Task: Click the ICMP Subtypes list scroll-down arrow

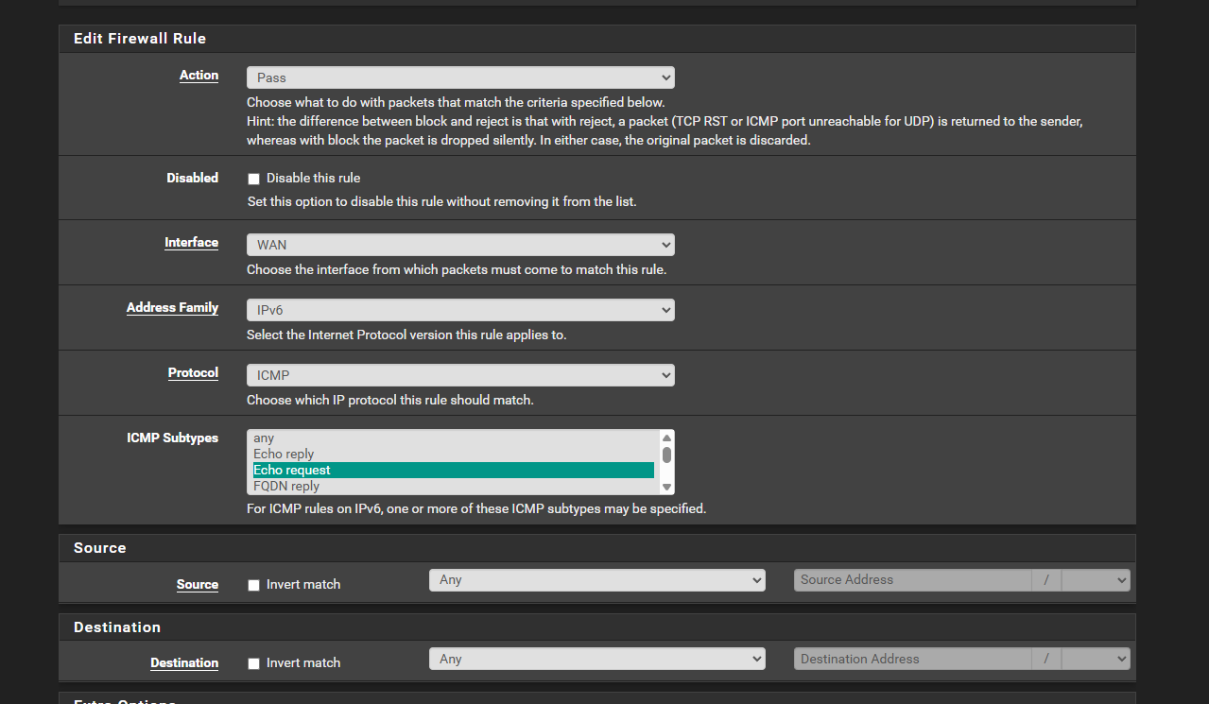Action: click(666, 487)
